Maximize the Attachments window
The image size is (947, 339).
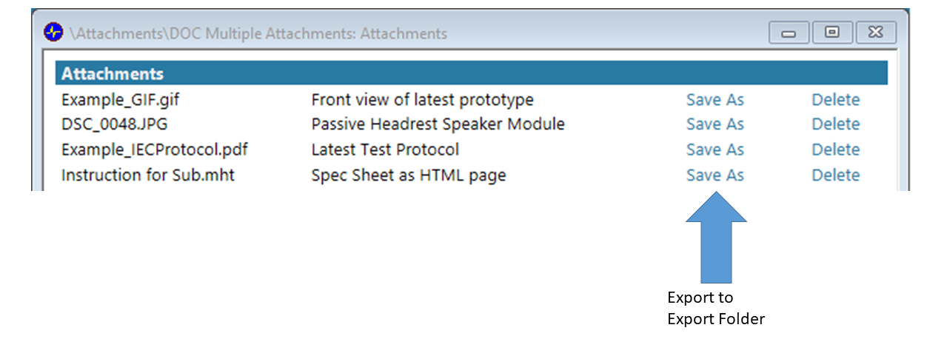[x=832, y=33]
